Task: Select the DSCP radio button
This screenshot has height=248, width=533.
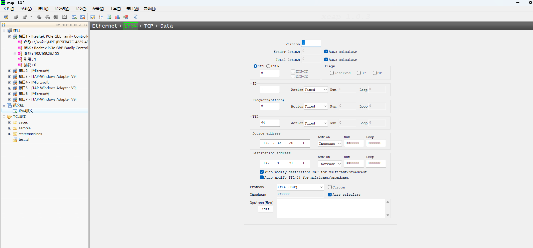Action: coord(268,66)
